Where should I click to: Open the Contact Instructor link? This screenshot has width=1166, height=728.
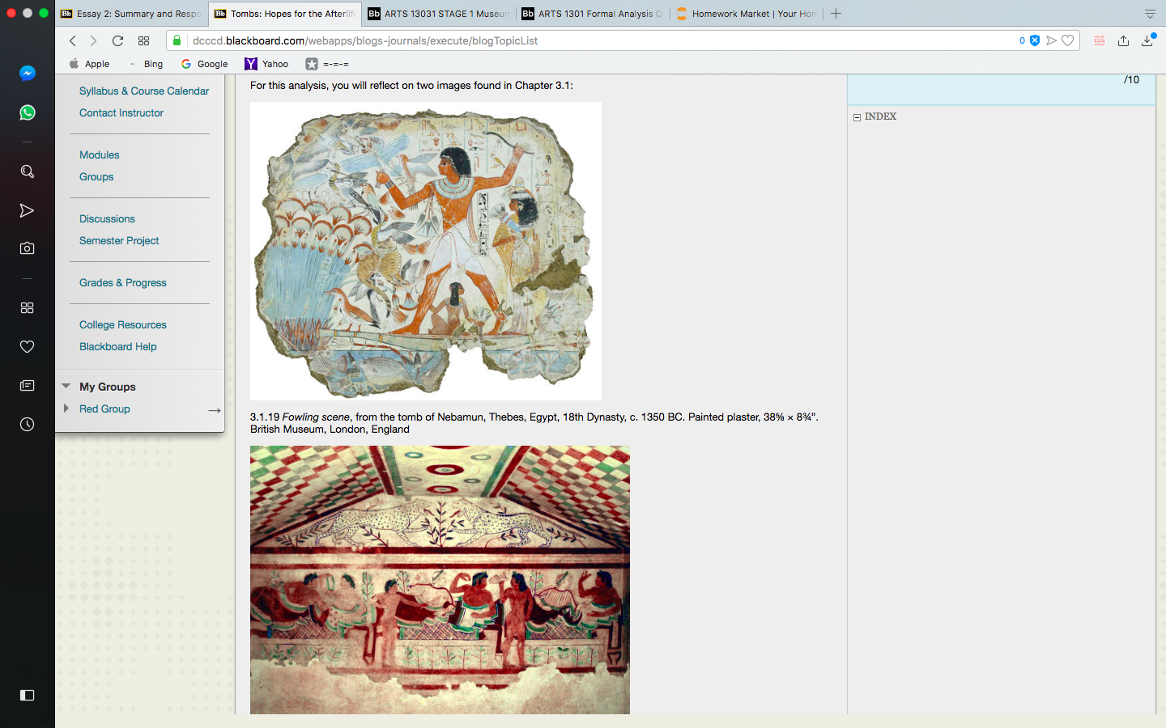tap(121, 113)
